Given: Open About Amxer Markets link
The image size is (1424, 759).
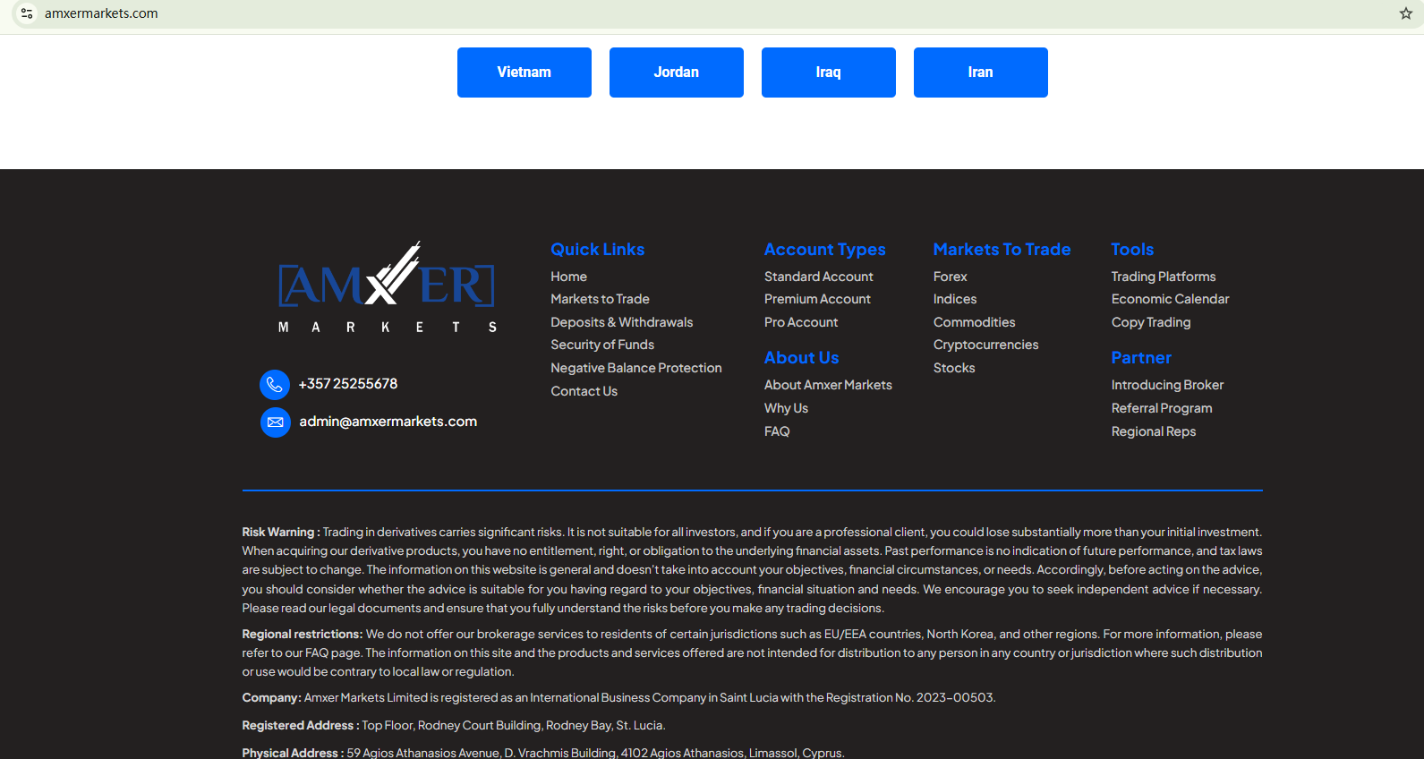Looking at the screenshot, I should point(828,385).
